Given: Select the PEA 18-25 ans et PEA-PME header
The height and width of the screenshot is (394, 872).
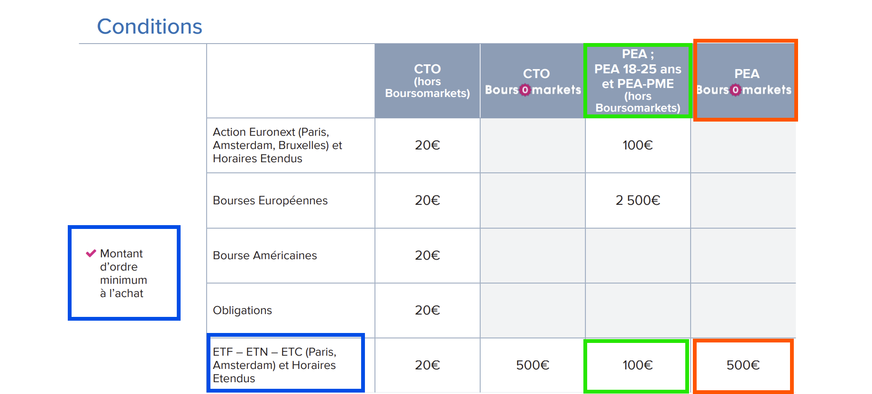Looking at the screenshot, I should [637, 81].
